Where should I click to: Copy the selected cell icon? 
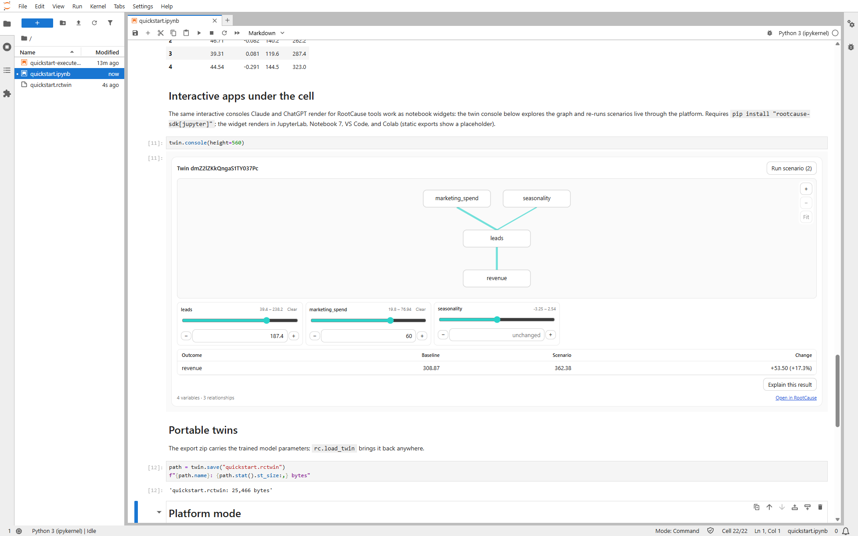tap(173, 33)
